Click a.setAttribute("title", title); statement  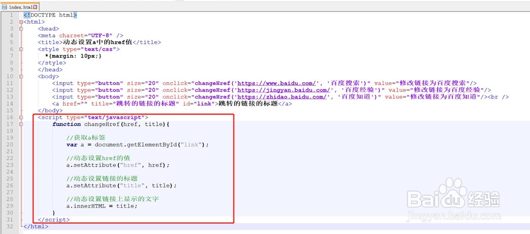(122, 186)
